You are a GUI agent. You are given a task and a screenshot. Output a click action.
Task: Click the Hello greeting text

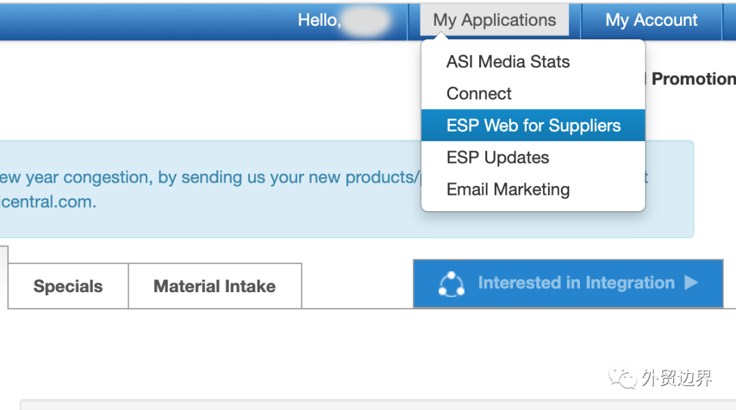[319, 20]
